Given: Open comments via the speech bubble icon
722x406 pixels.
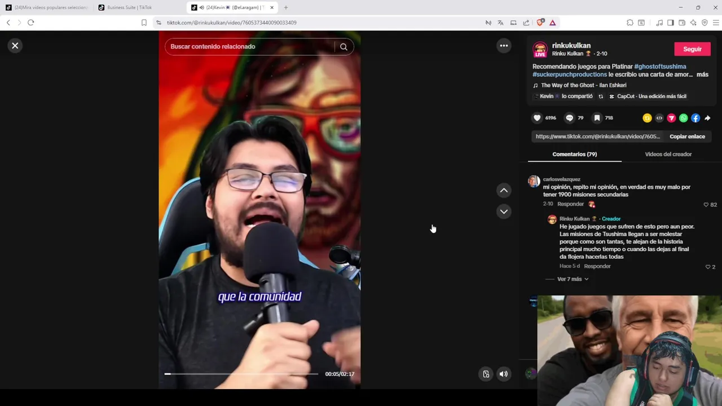Looking at the screenshot, I should coord(569,118).
